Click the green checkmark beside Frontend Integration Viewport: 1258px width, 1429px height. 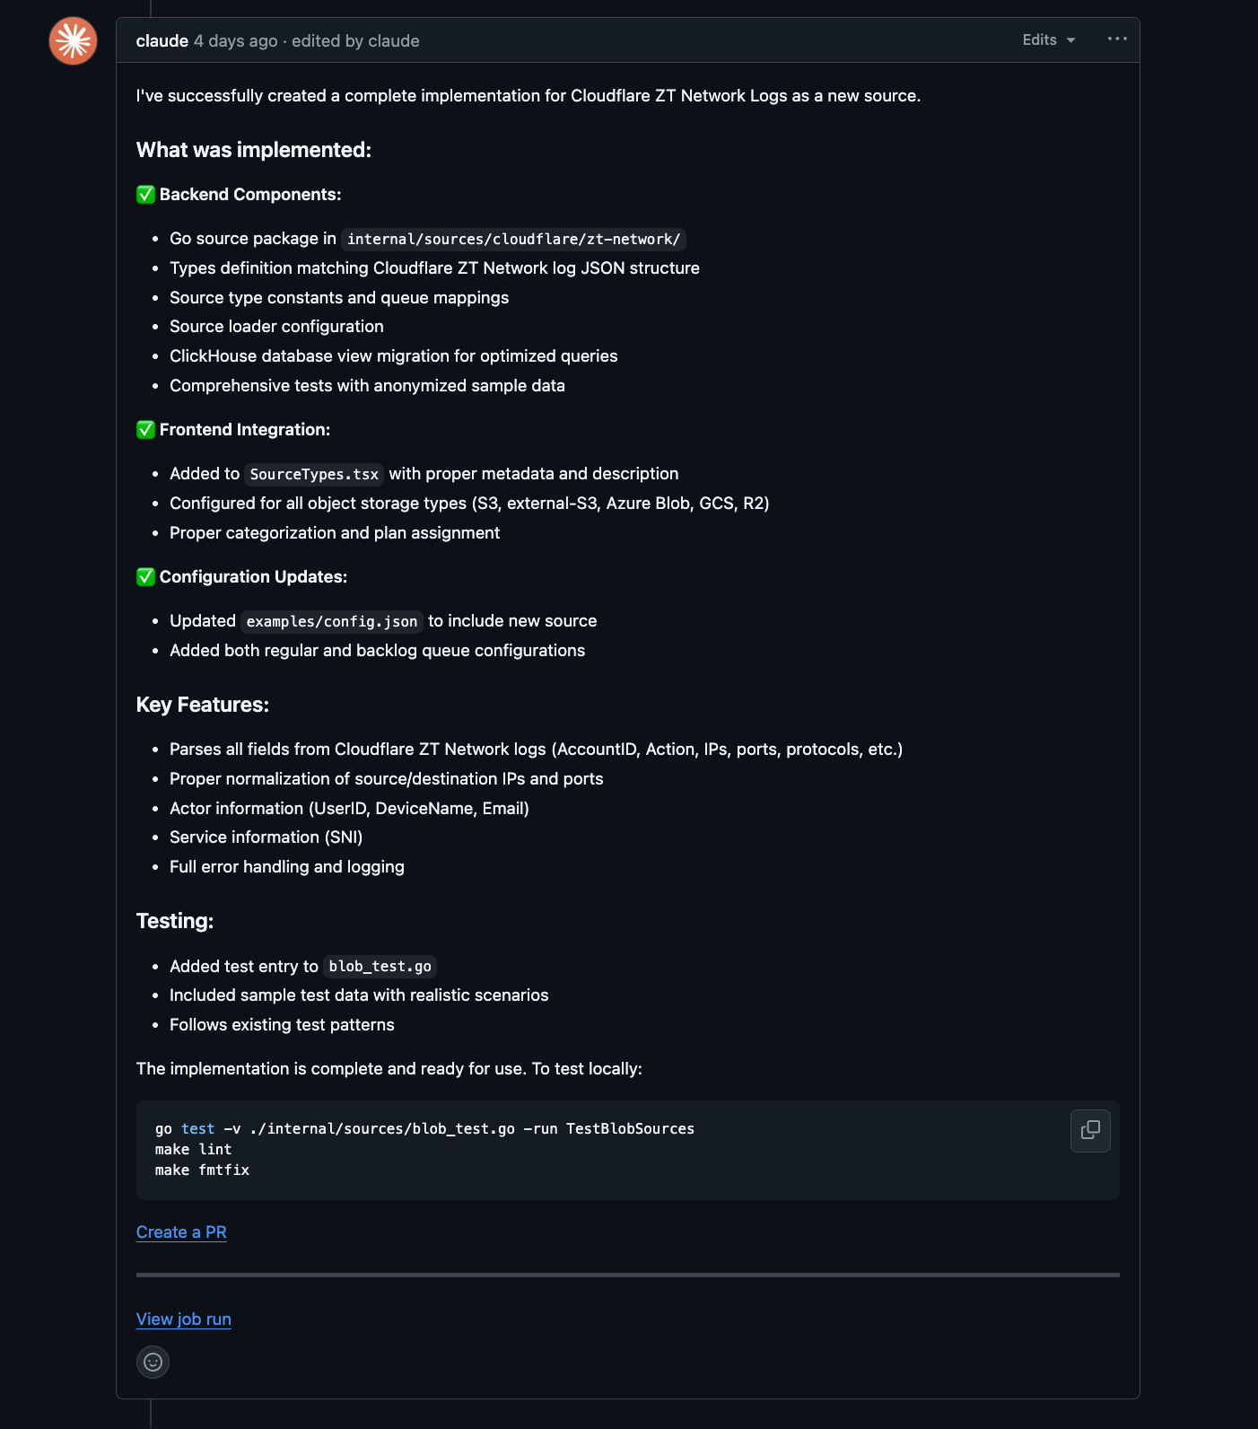pos(145,430)
